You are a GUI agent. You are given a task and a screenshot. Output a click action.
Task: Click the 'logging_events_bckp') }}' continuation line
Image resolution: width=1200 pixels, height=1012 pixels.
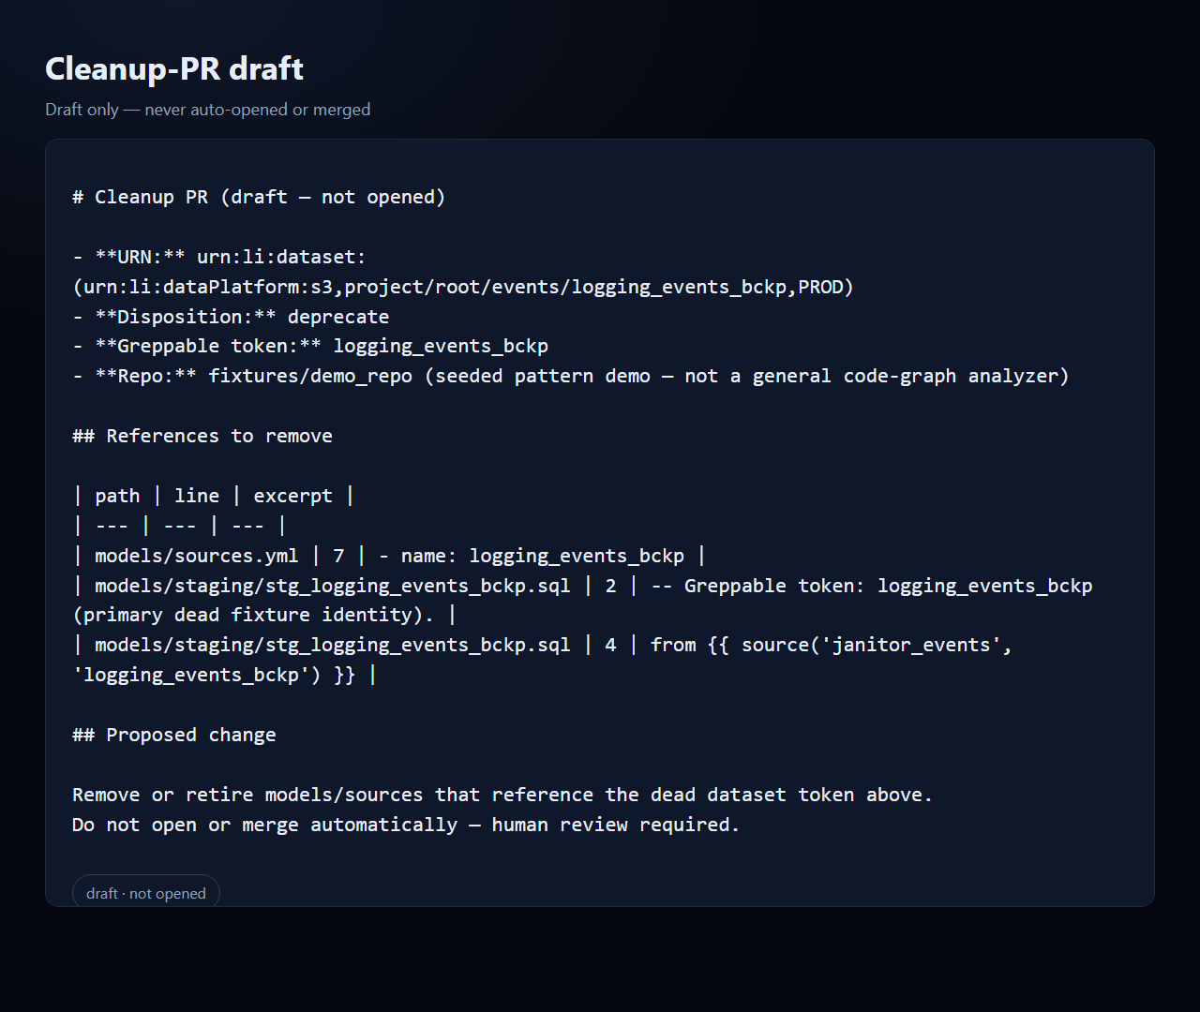225,675
